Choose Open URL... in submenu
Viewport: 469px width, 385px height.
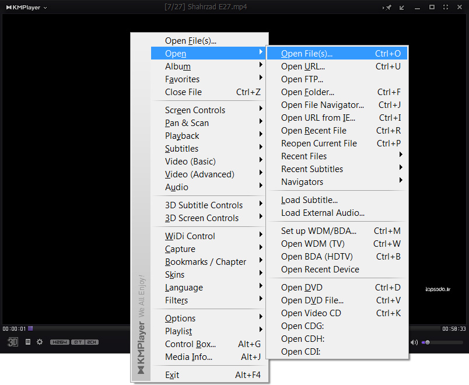pyautogui.click(x=337, y=66)
